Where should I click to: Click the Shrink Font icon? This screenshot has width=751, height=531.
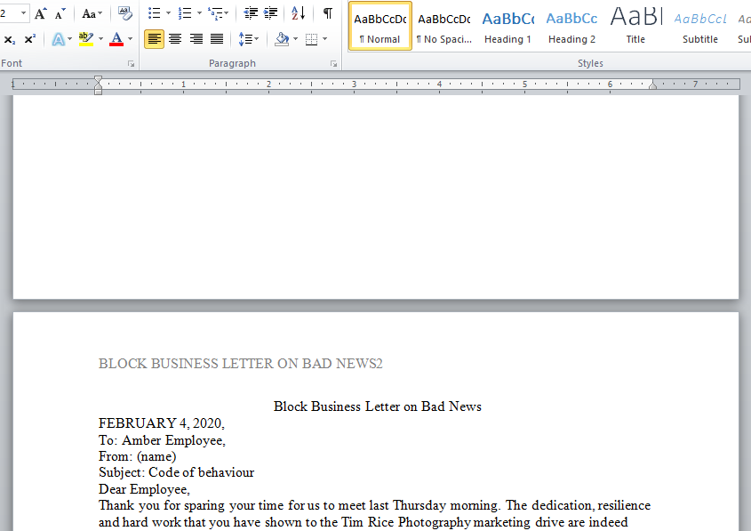(x=60, y=13)
